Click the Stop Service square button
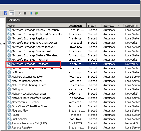Screen dimensions: 141x131 (x=25, y=13)
